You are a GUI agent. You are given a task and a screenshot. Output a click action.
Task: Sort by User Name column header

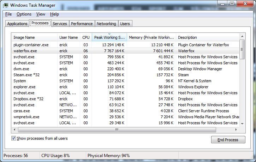tap(69, 37)
